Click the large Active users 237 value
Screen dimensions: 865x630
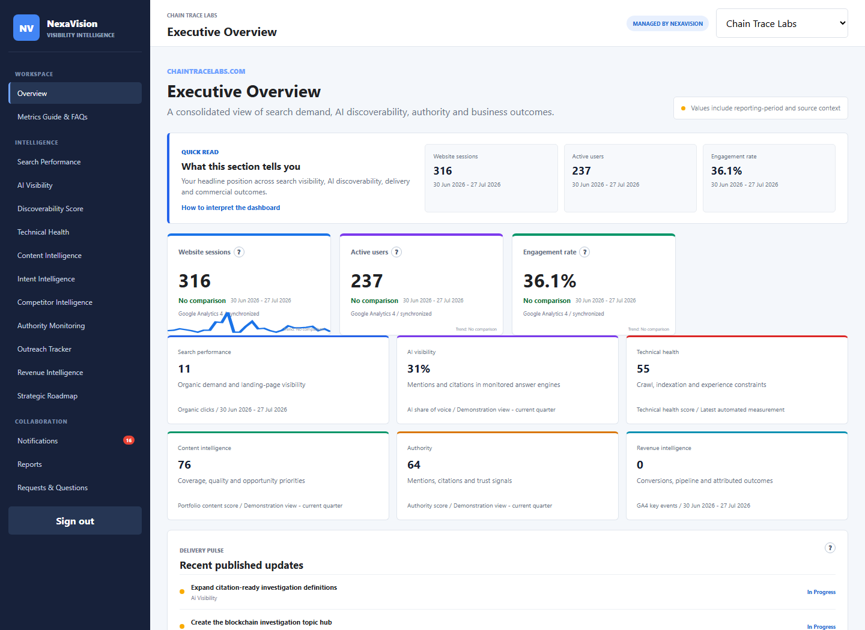coord(367,281)
